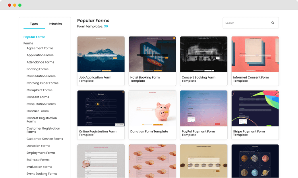Click the search magnifier icon
The width and height of the screenshot is (298, 178).
pos(273,23)
